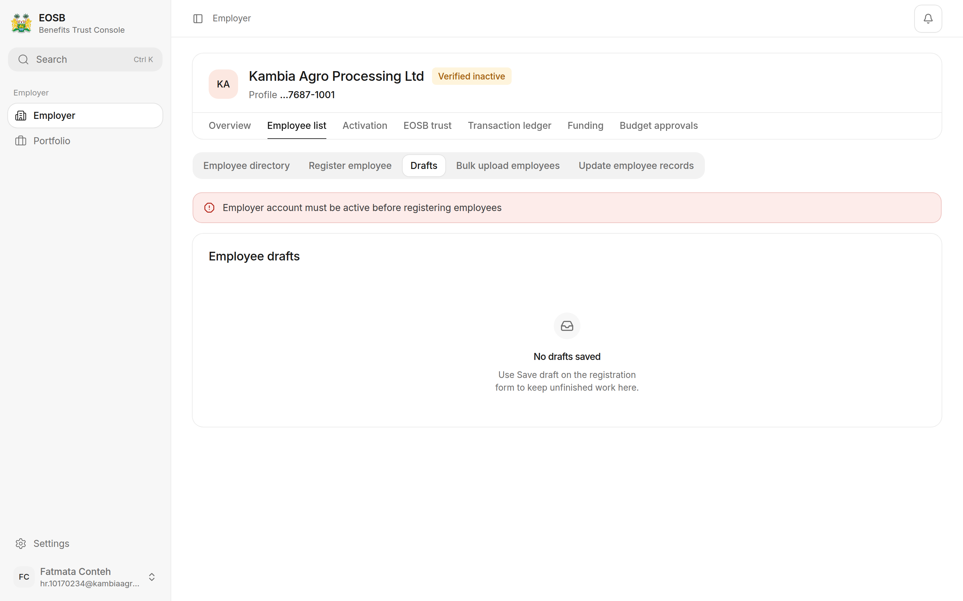This screenshot has width=963, height=601.
Task: Click the FC user avatar
Action: click(x=24, y=577)
